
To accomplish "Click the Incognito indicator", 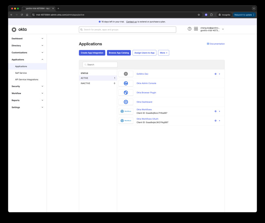I will click(x=224, y=15).
